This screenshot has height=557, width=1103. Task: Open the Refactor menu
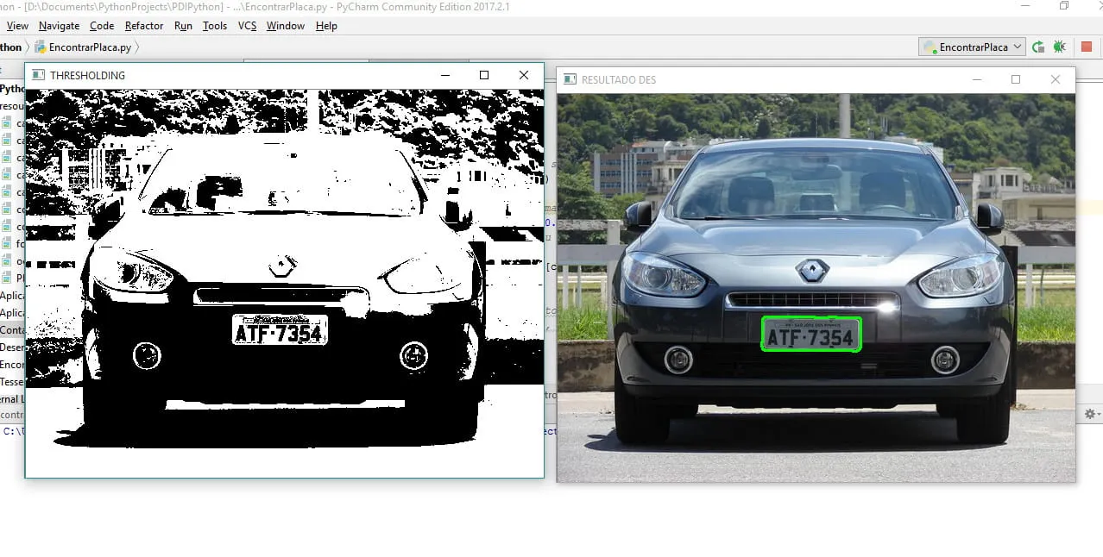tap(144, 26)
